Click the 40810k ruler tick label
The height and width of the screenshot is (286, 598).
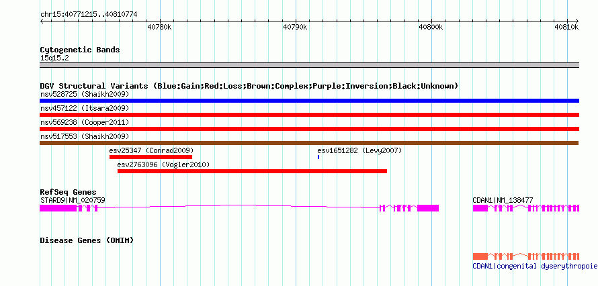[x=566, y=27]
